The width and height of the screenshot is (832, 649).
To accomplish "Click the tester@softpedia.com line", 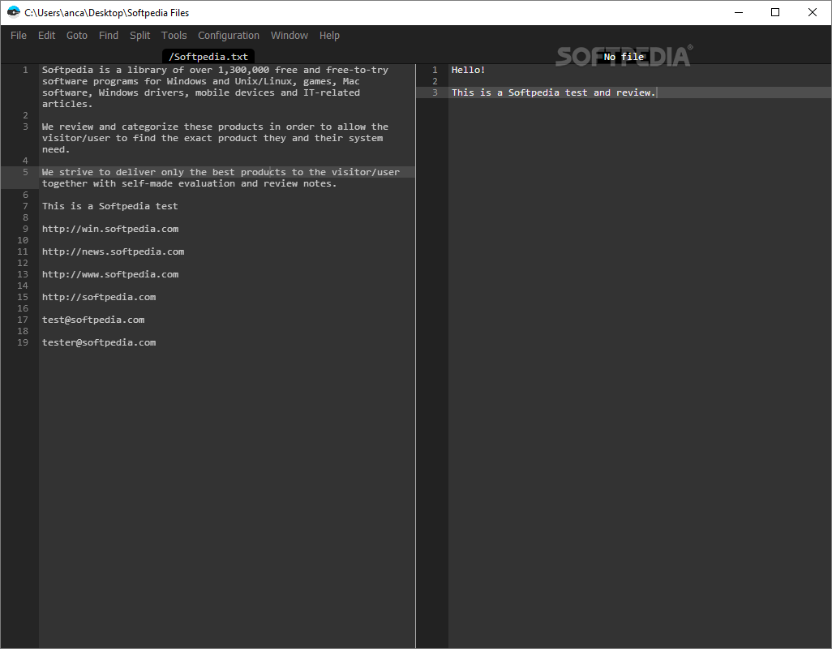I will [x=99, y=343].
